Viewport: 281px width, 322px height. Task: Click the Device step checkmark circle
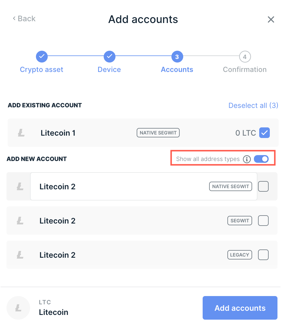click(x=109, y=56)
